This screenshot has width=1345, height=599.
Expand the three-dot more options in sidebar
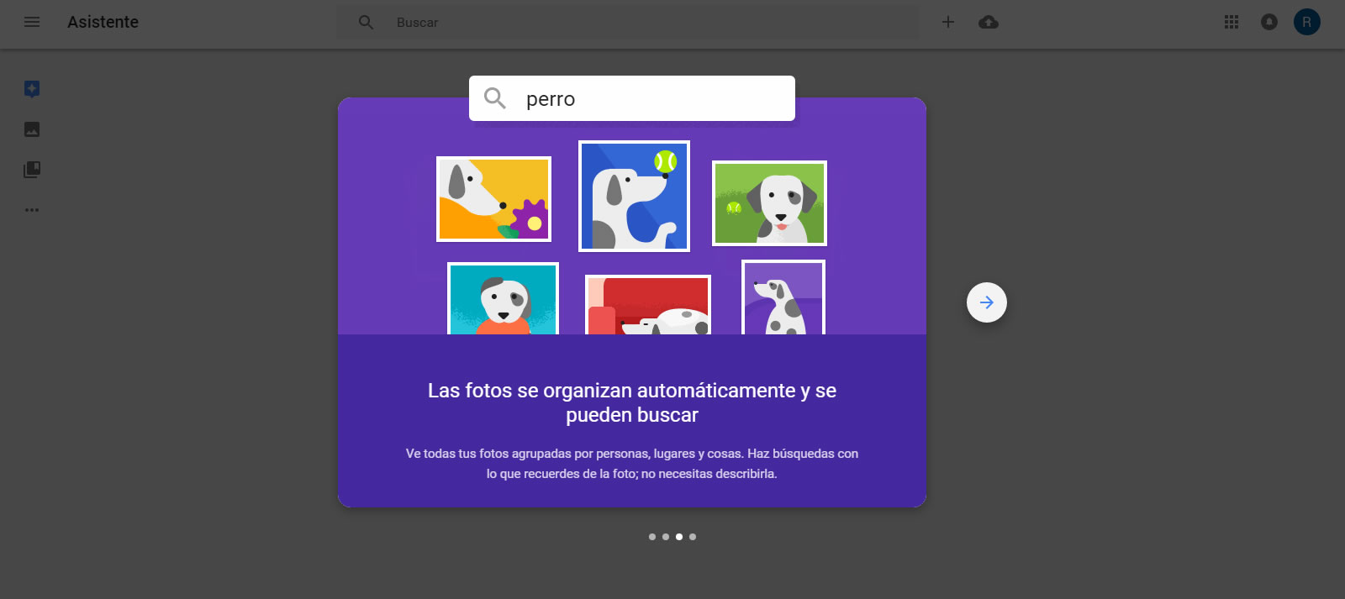32,210
